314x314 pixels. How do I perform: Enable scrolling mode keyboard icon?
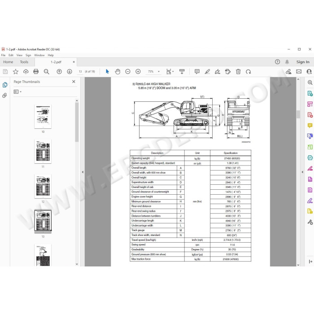coord(182,71)
